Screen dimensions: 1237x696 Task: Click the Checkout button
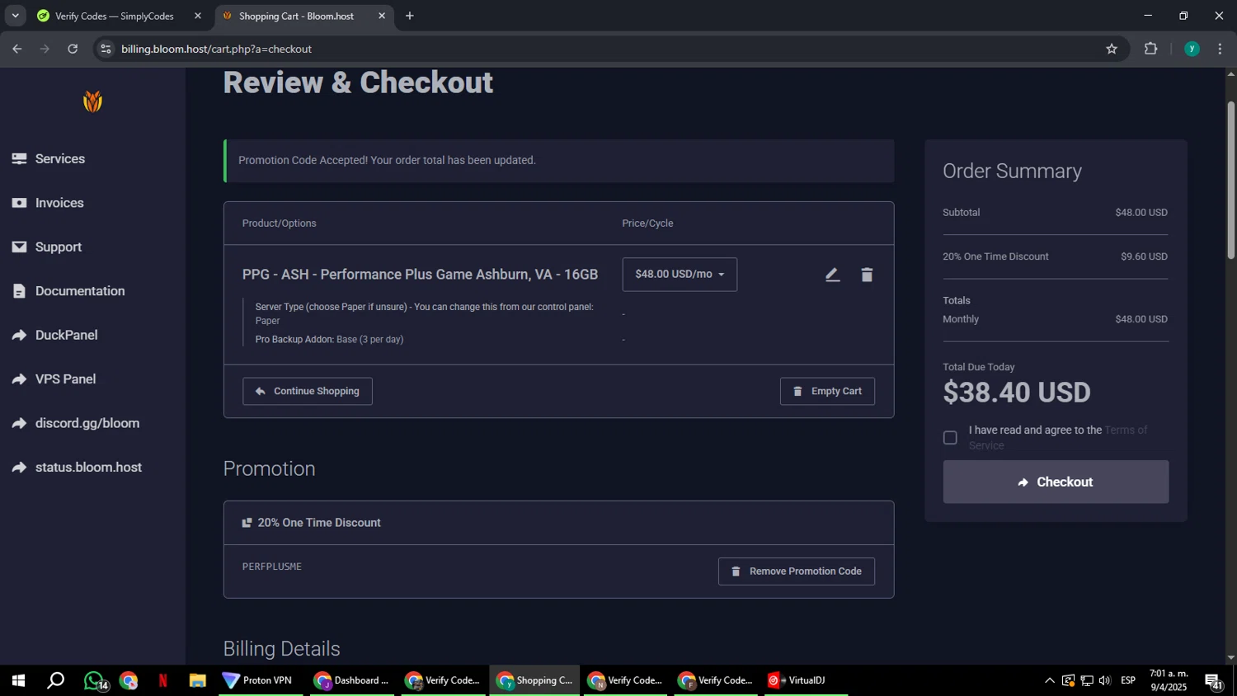pyautogui.click(x=1056, y=482)
